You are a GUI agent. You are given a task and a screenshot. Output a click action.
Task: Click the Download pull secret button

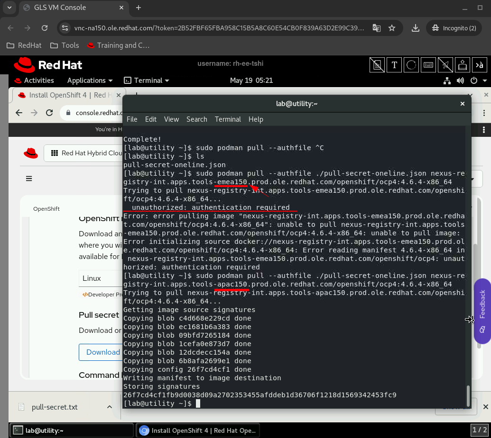(101, 352)
